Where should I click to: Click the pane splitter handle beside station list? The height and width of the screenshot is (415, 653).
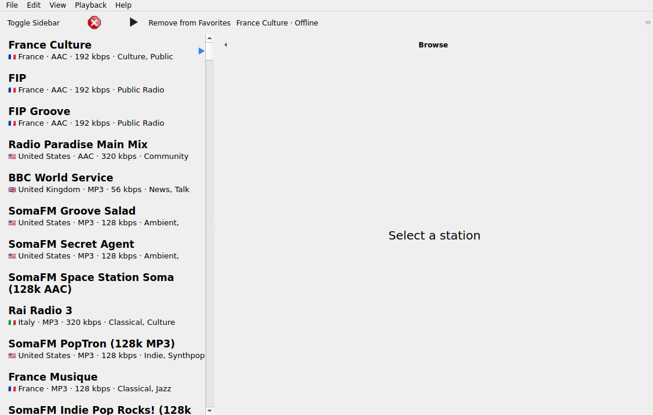pyautogui.click(x=215, y=225)
